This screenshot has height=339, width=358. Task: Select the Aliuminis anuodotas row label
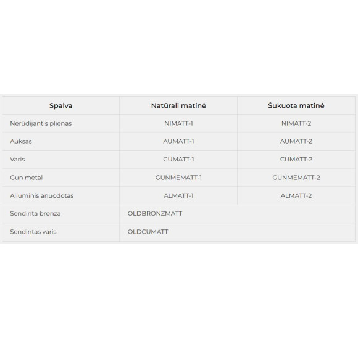(x=42, y=195)
